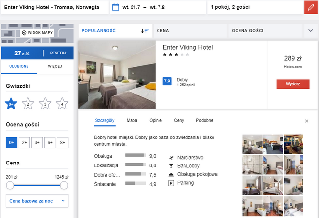Open the Więcej filters tab
319x218 pixels.
point(55,67)
